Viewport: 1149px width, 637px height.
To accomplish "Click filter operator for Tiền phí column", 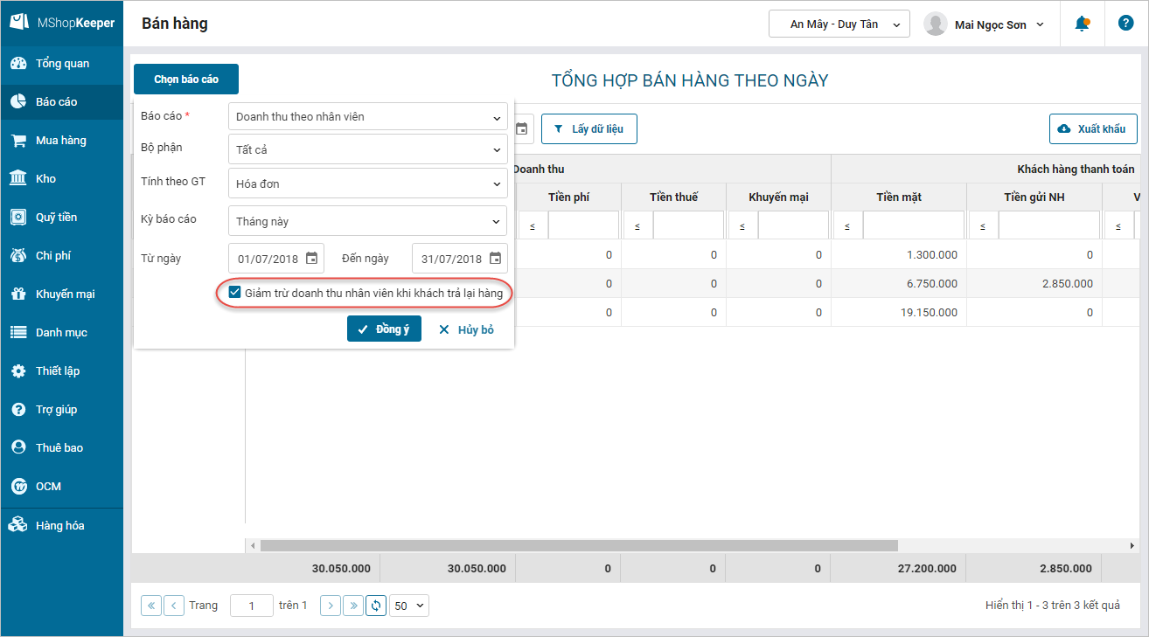I will 533,225.
